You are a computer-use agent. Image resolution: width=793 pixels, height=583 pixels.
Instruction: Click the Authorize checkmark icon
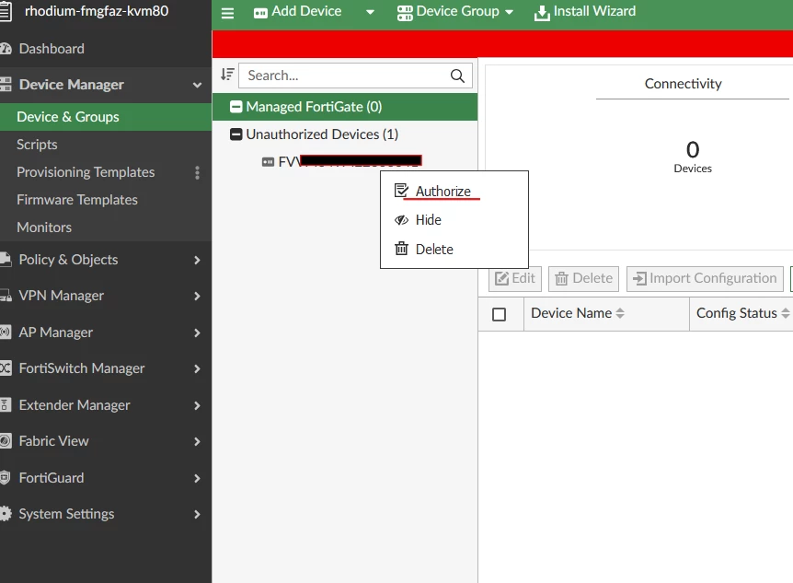tap(401, 191)
